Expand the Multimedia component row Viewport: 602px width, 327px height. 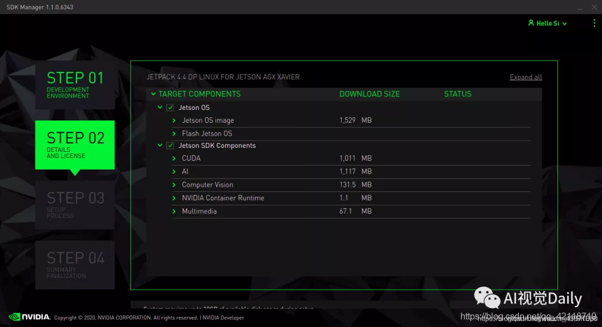point(174,211)
